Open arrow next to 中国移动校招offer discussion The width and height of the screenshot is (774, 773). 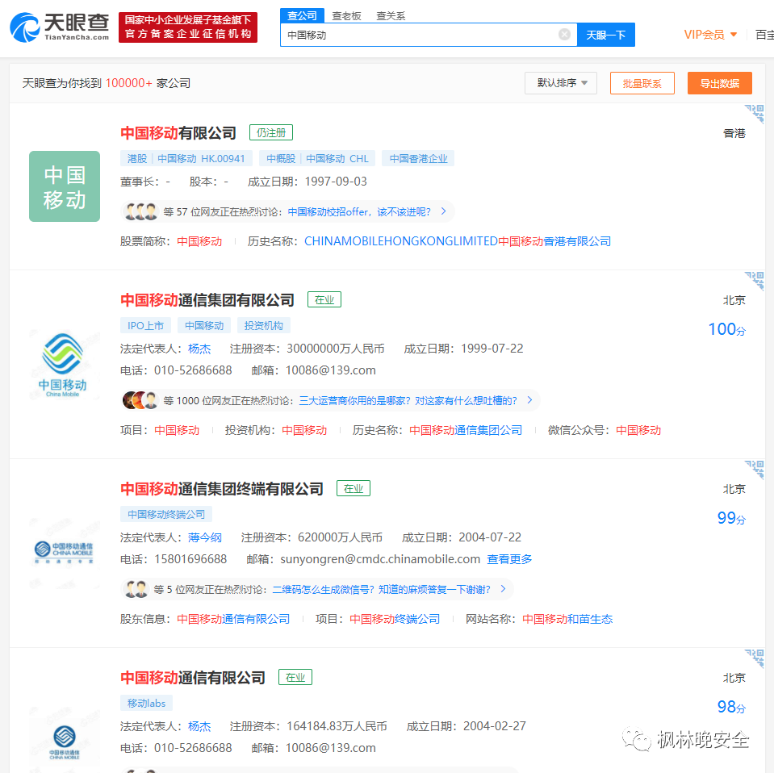tap(443, 211)
